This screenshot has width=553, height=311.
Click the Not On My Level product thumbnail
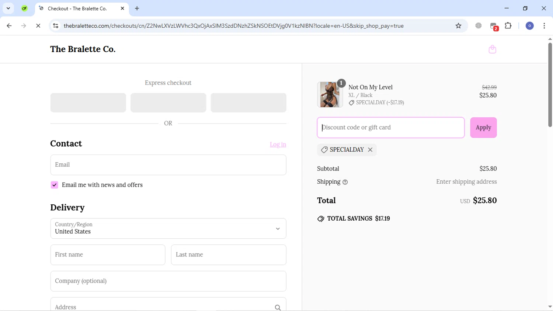330,94
